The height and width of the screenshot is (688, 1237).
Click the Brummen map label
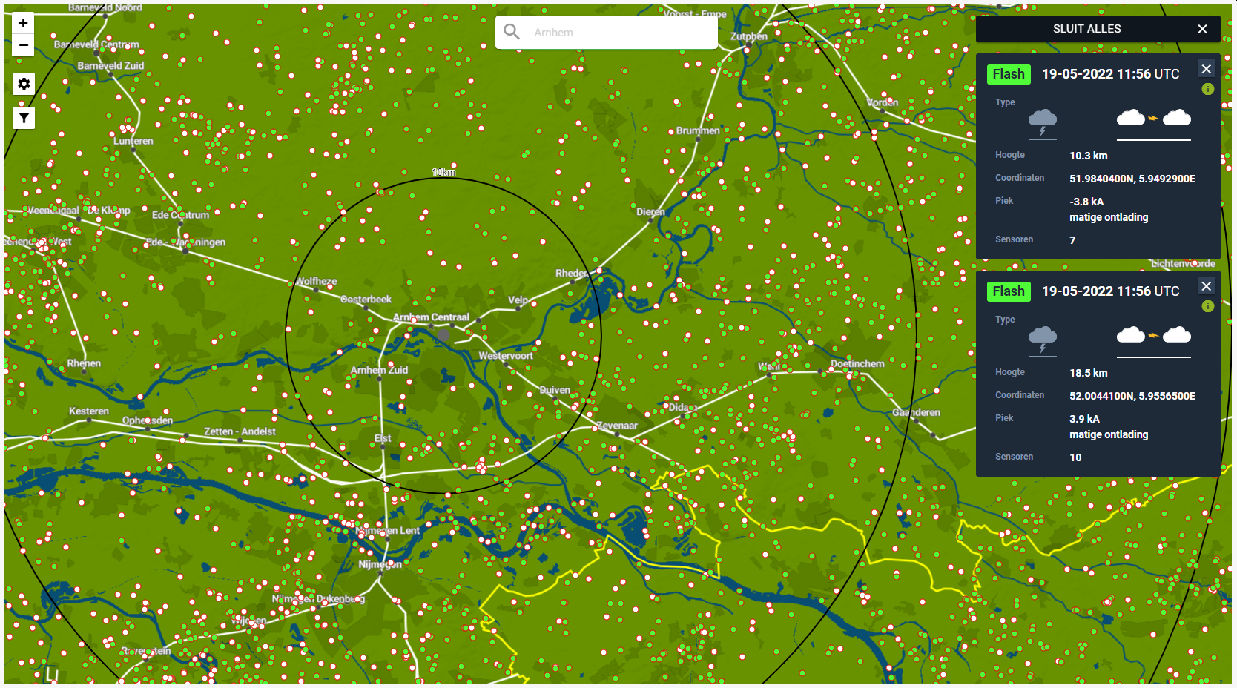pyautogui.click(x=698, y=130)
